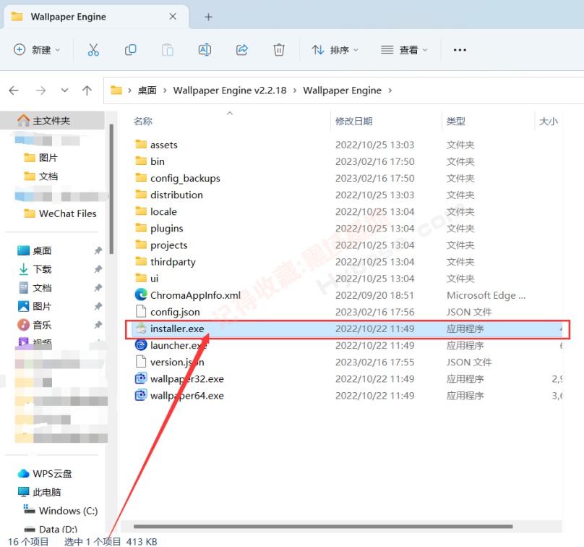Open the three-dot more options menu

[460, 50]
